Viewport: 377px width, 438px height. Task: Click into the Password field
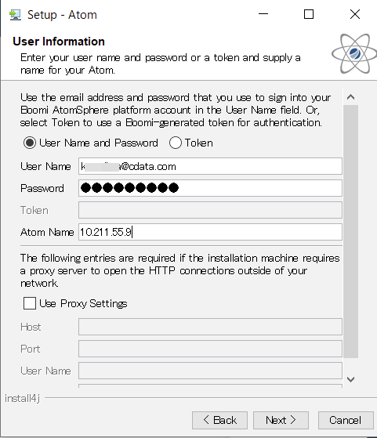click(x=210, y=188)
